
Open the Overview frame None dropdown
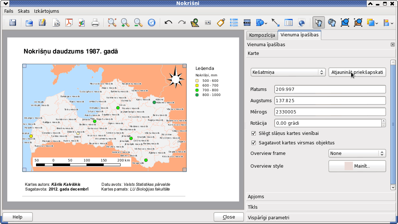[x=357, y=153]
